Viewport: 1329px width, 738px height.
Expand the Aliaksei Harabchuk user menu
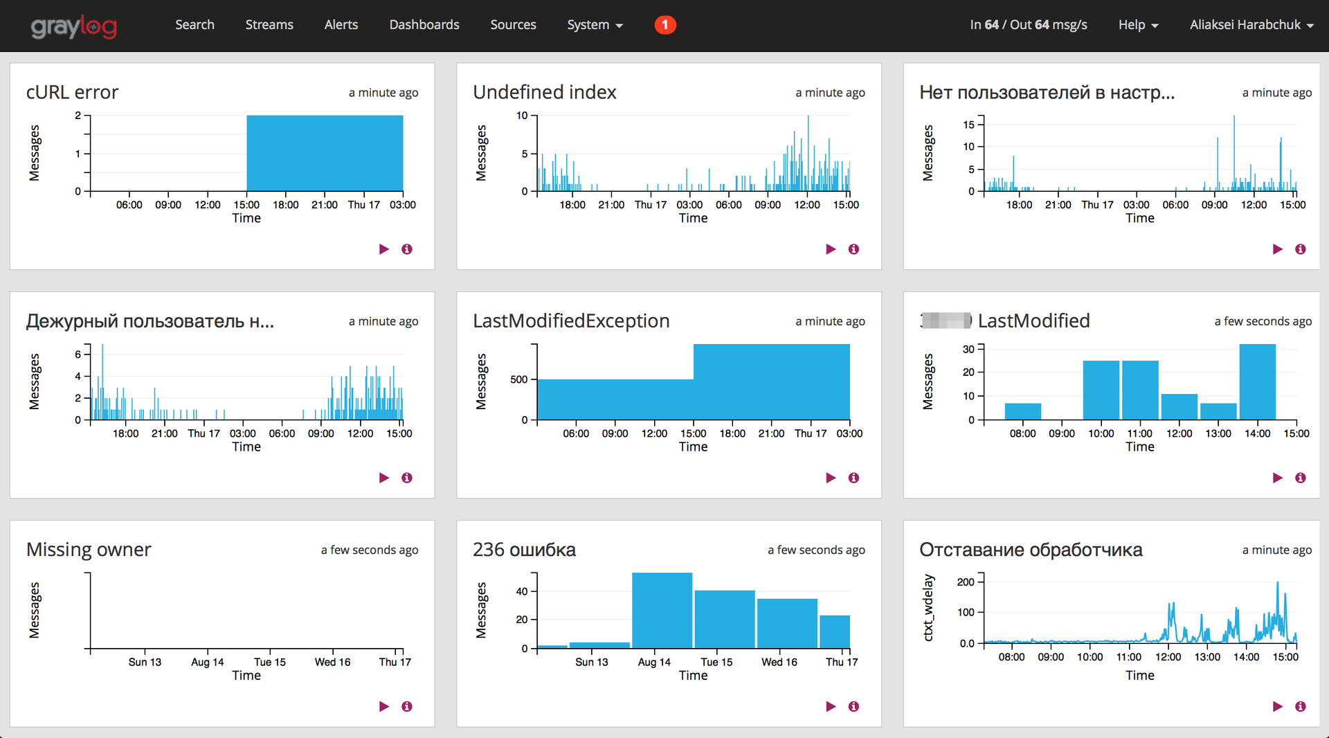point(1250,25)
